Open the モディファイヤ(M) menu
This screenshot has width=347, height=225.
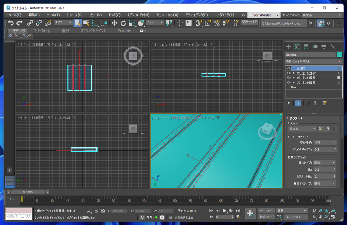pyautogui.click(x=138, y=15)
